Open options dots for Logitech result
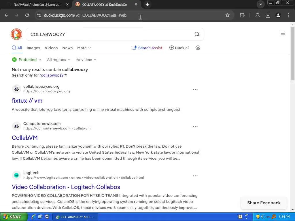Viewport: 295px width, 221px height. (x=195, y=176)
